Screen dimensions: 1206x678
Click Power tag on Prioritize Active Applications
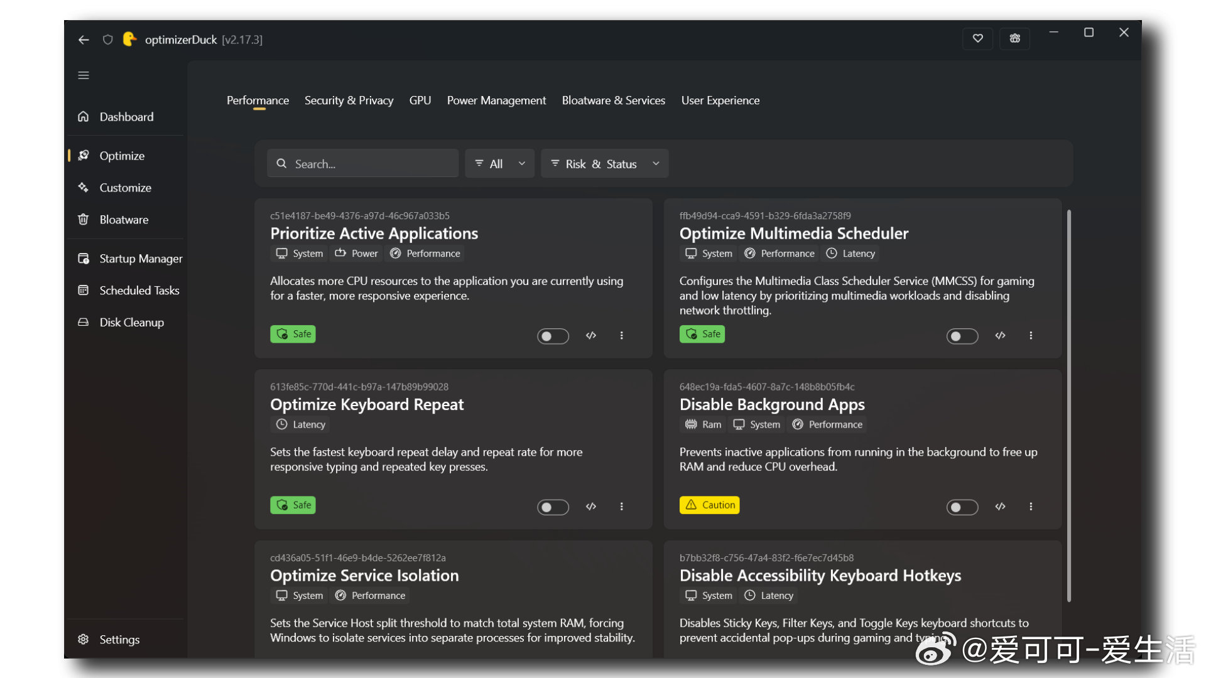(x=356, y=254)
